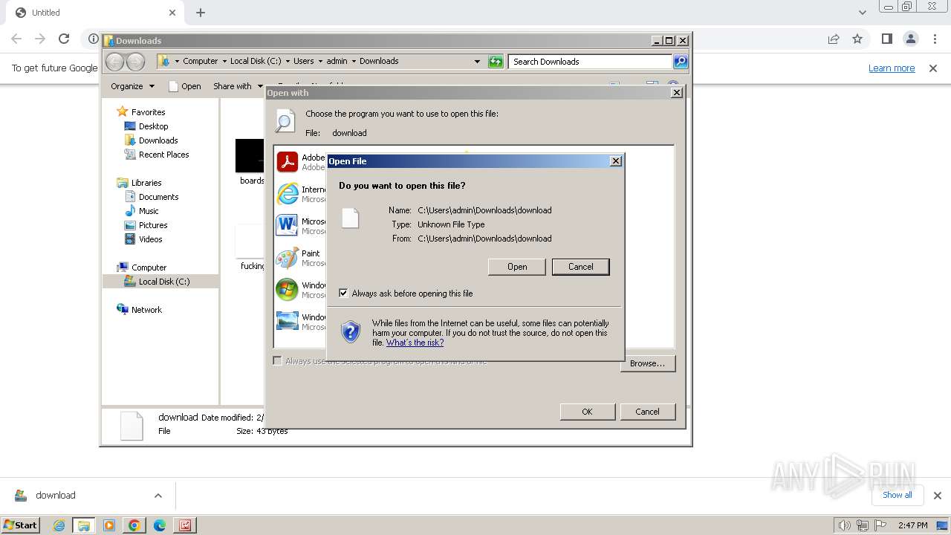The image size is (951, 535).
Task: Bookmark this page with star icon
Action: (857, 39)
